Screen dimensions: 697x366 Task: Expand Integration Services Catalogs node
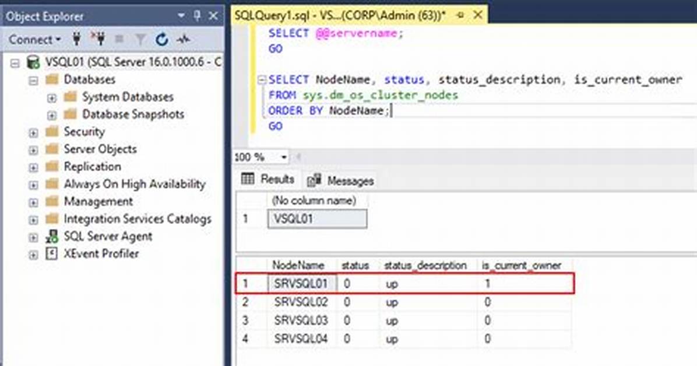[x=33, y=220]
